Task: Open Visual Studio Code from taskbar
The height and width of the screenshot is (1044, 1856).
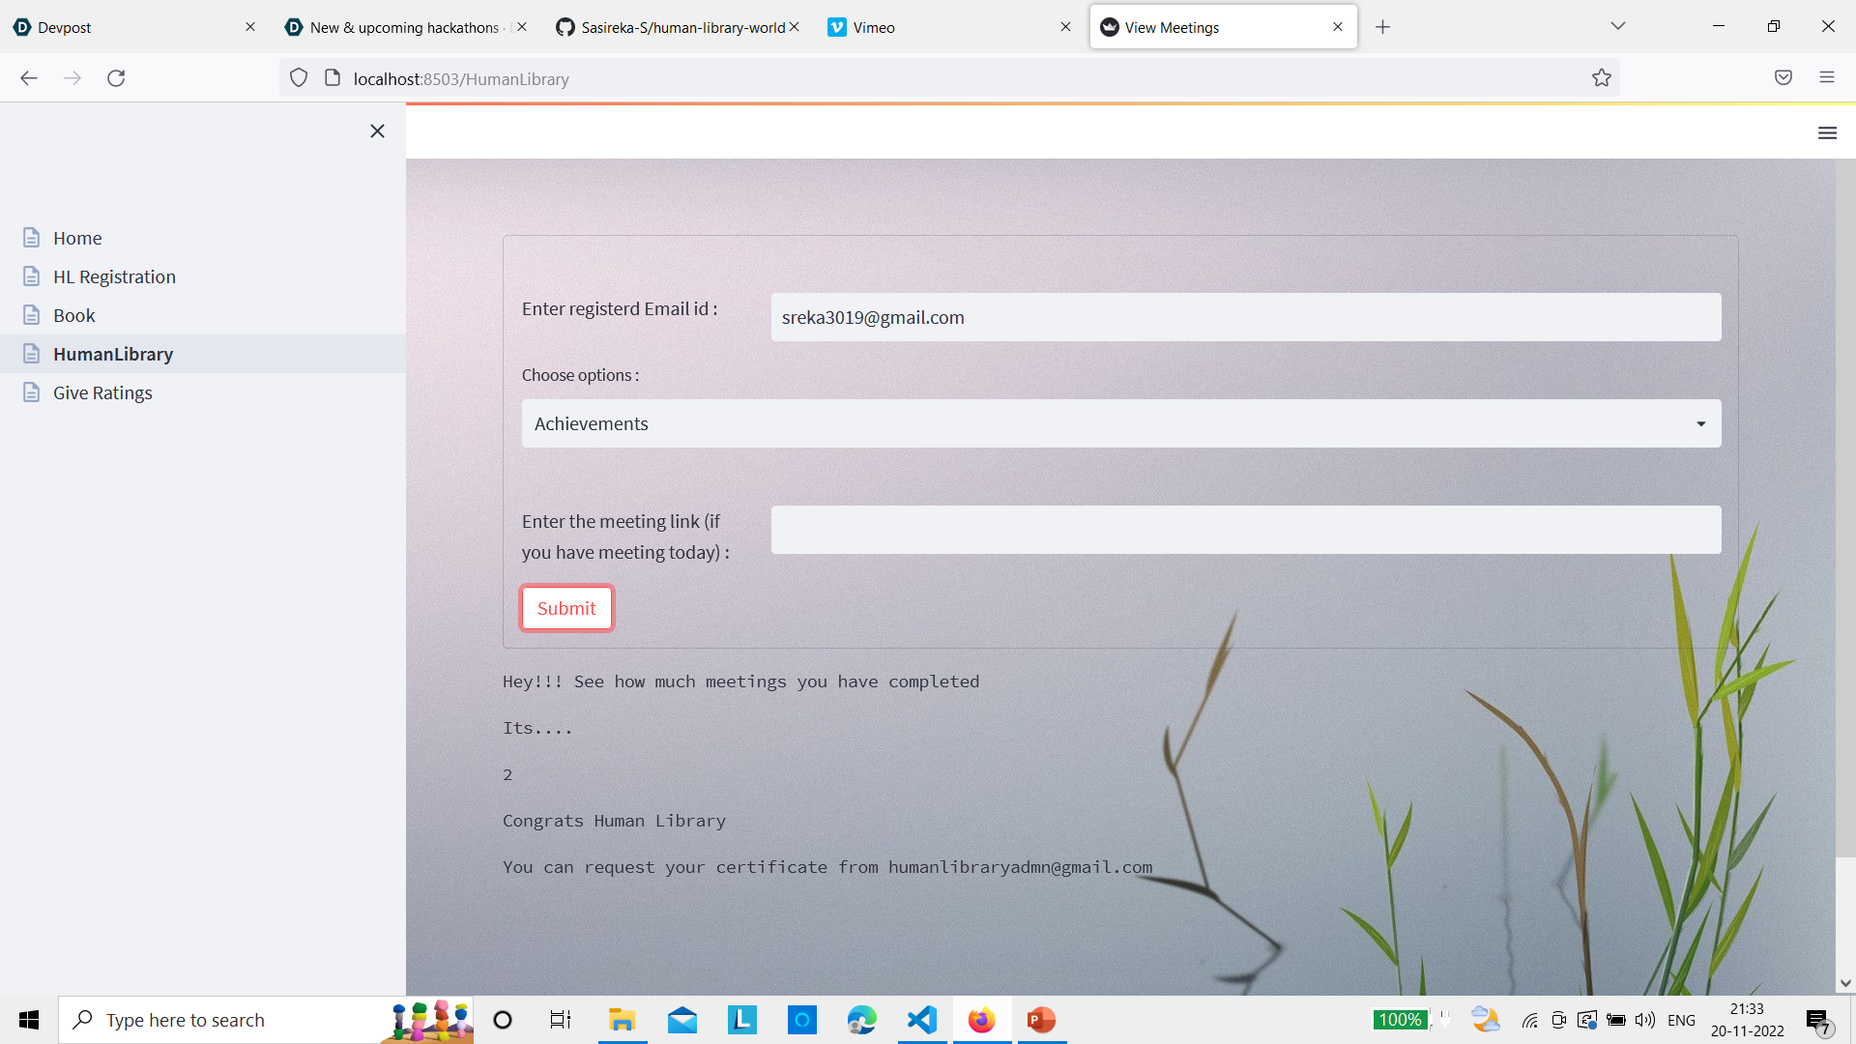Action: click(922, 1020)
